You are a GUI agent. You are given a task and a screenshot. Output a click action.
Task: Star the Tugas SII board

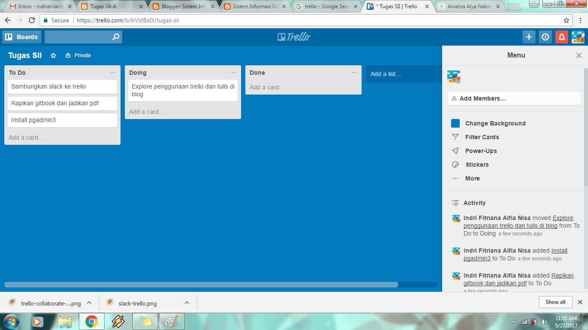tap(53, 55)
